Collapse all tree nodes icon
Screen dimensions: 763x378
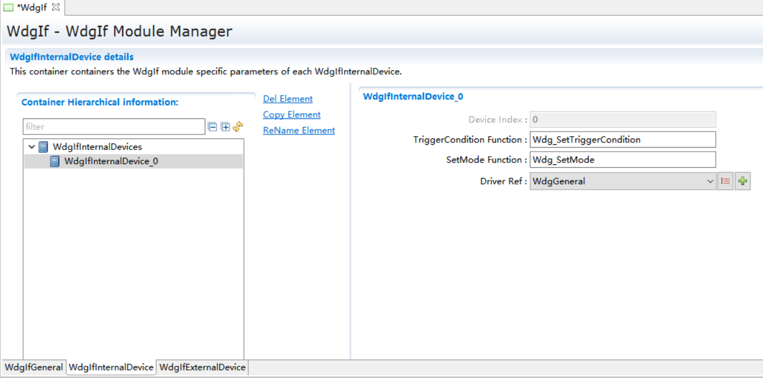point(212,126)
